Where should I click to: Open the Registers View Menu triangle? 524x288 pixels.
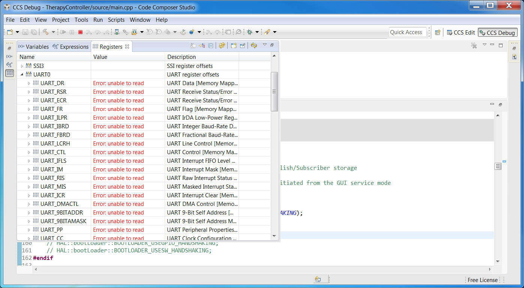264,45
